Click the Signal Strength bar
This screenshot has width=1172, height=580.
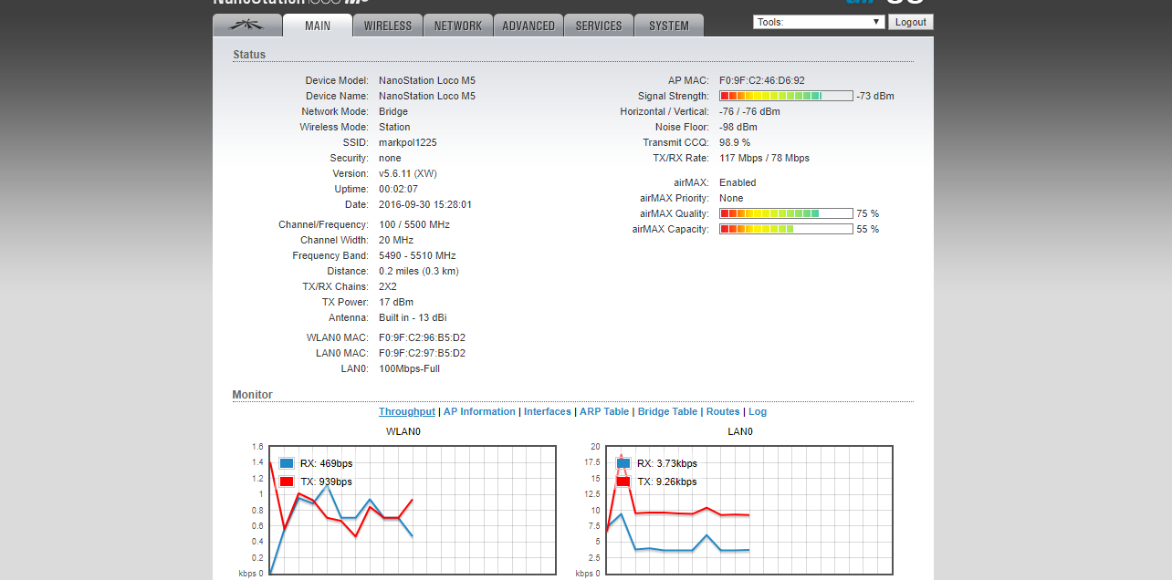(x=786, y=96)
